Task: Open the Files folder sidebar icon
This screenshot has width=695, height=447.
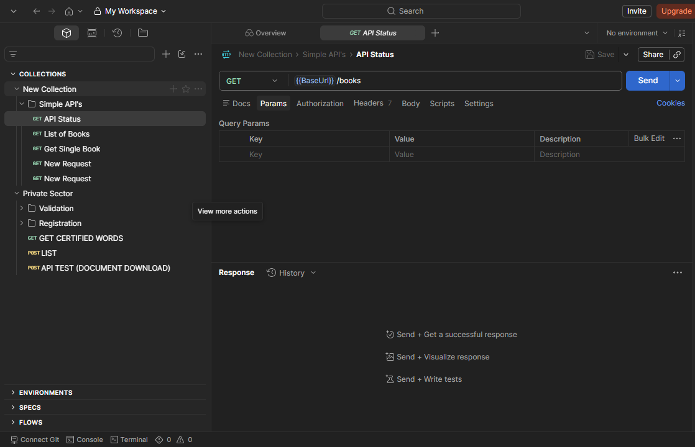Action: tap(143, 33)
